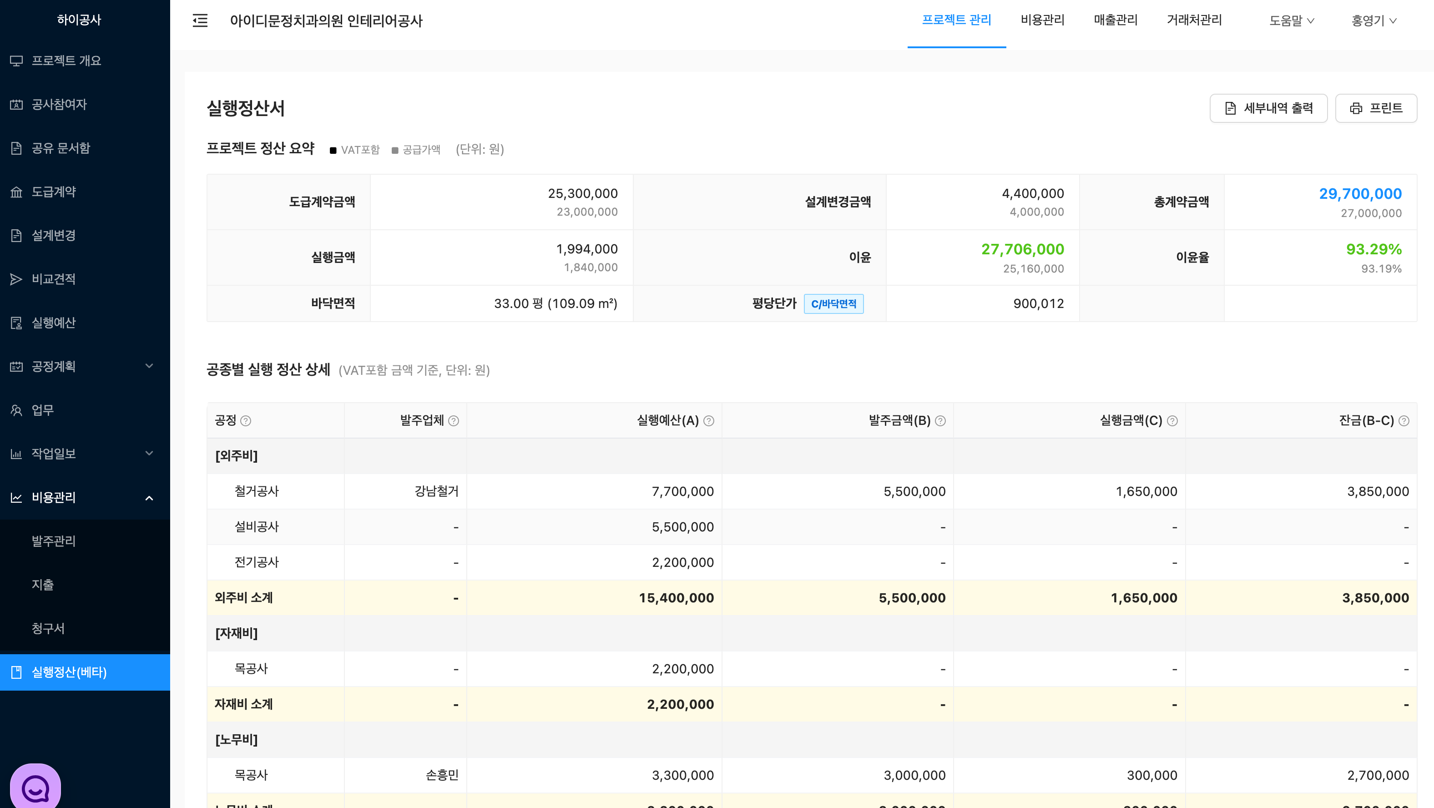Open the 홍영기 user dropdown
Image resolution: width=1434 pixels, height=808 pixels.
pyautogui.click(x=1374, y=20)
